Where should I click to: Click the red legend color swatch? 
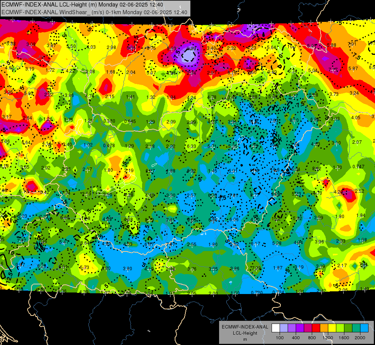click(316, 328)
